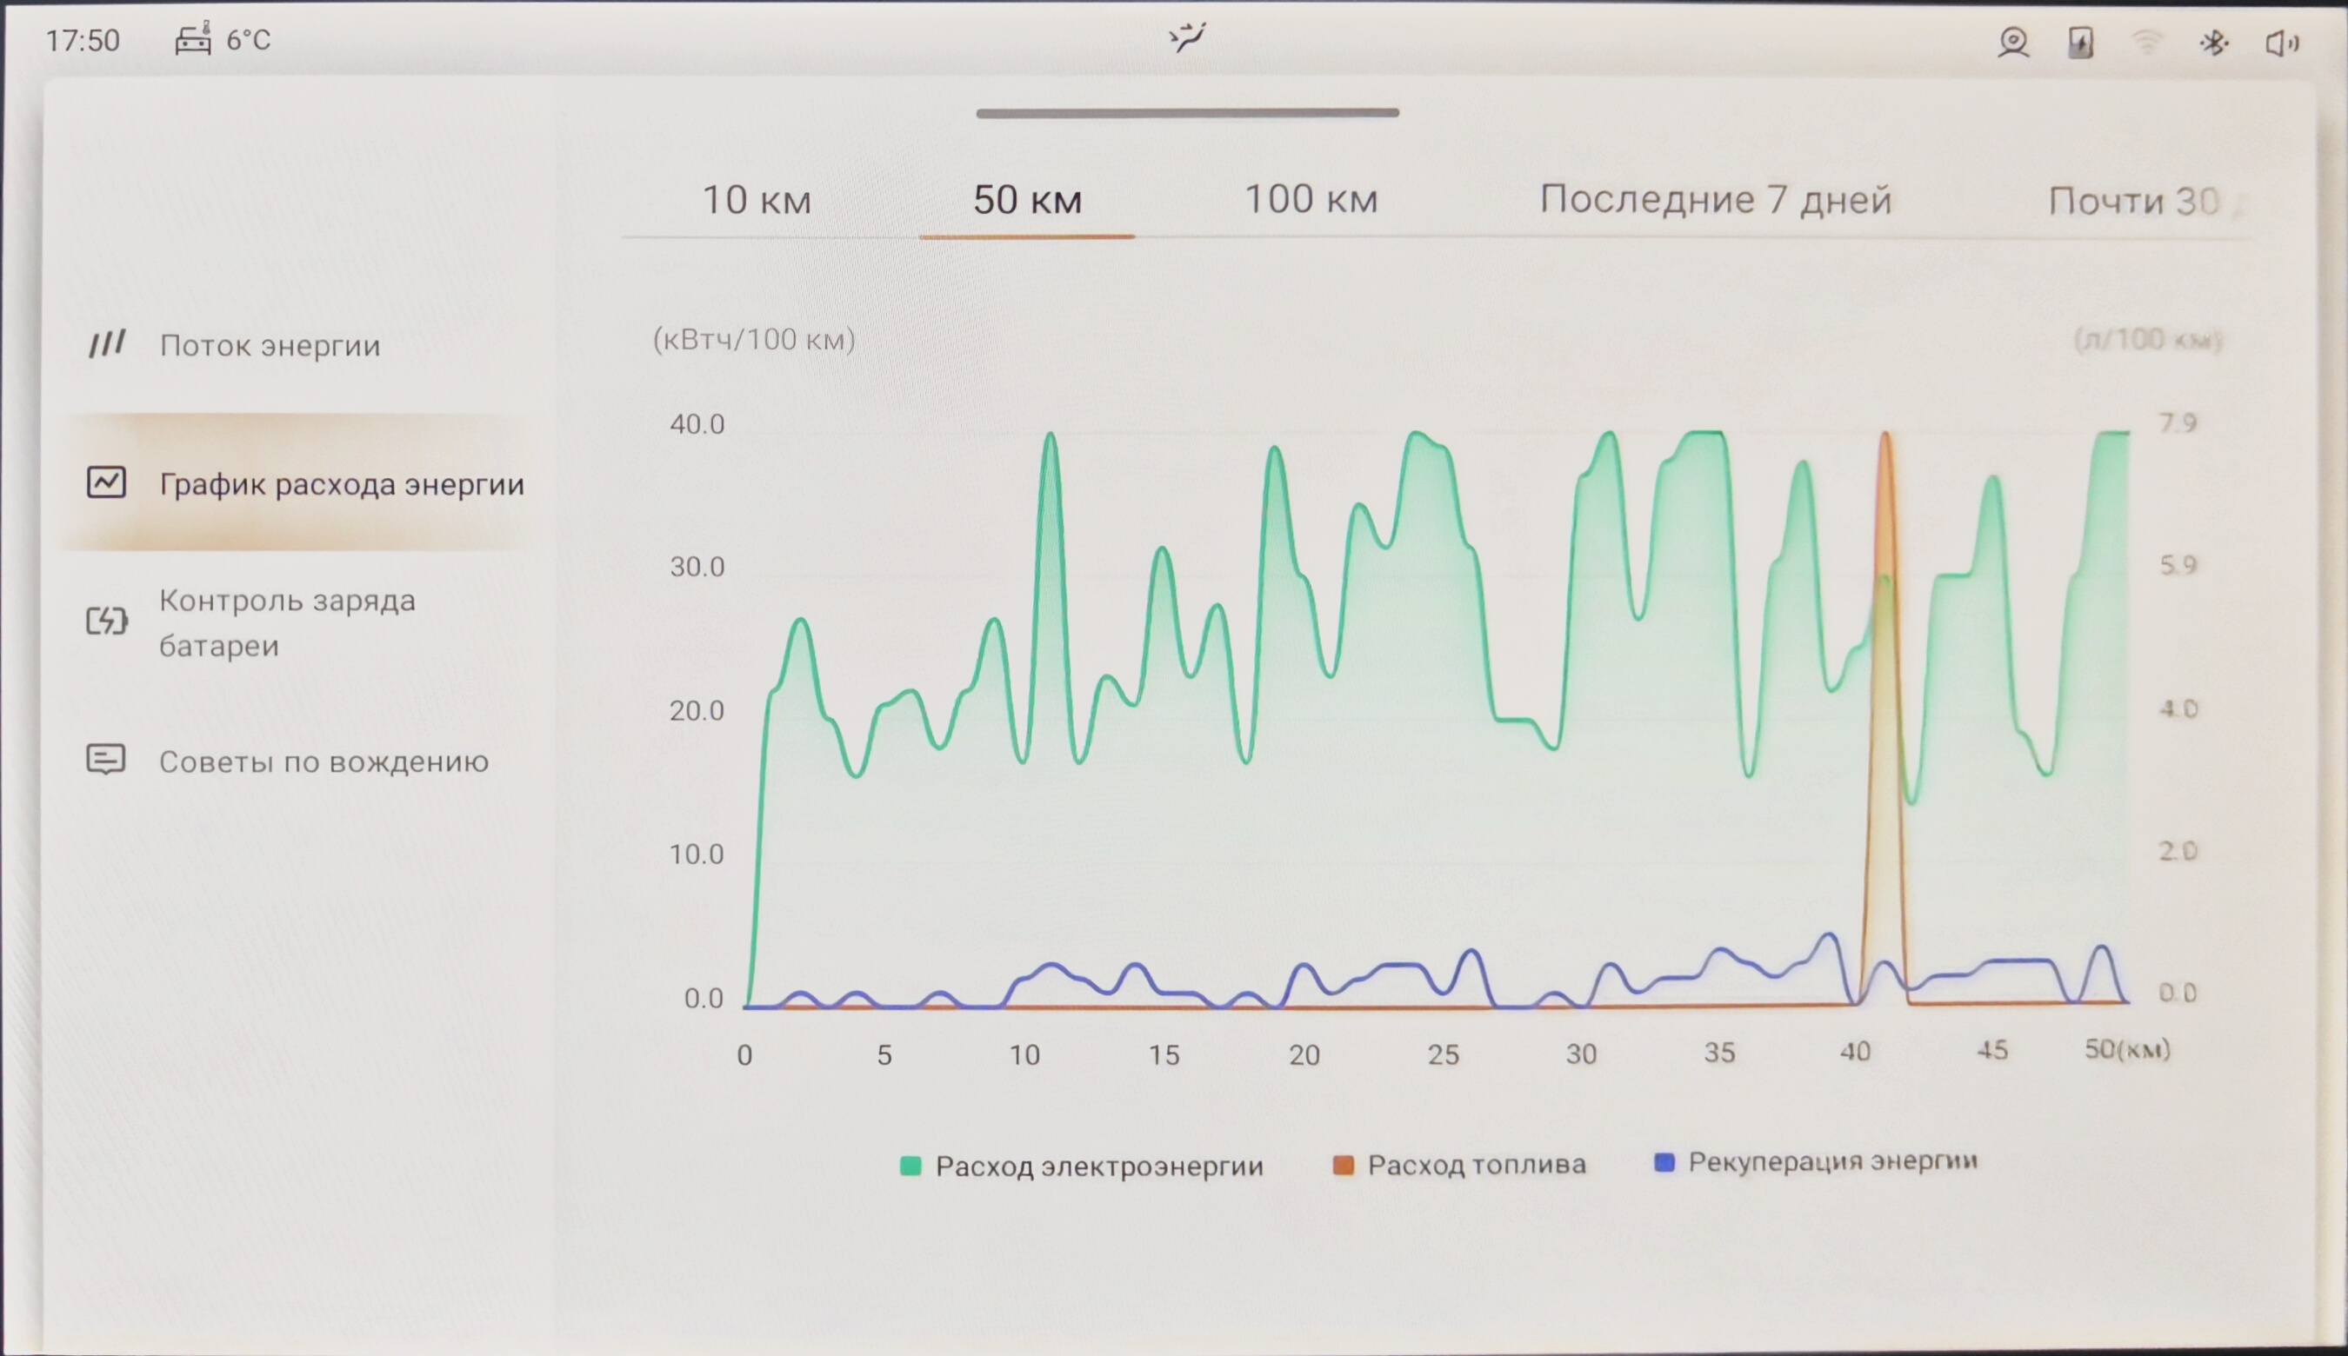Viewport: 2348px width, 1356px height.
Task: Tap the Wi-Fi status icon
Action: pos(2147,43)
